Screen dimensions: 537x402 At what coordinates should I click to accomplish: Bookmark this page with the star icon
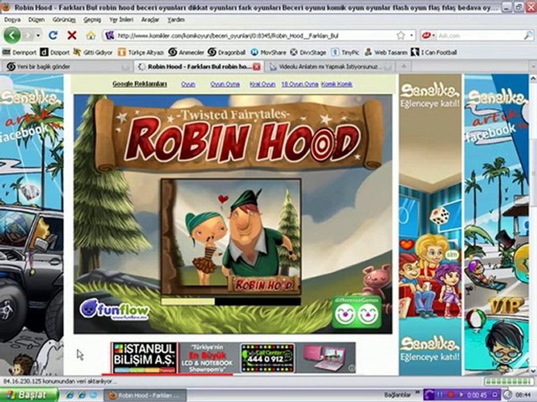pyautogui.click(x=401, y=36)
